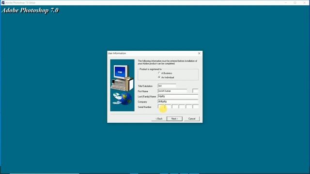Cancel the Photoshop setup dialog
The height and width of the screenshot is (174, 310).
192,119
